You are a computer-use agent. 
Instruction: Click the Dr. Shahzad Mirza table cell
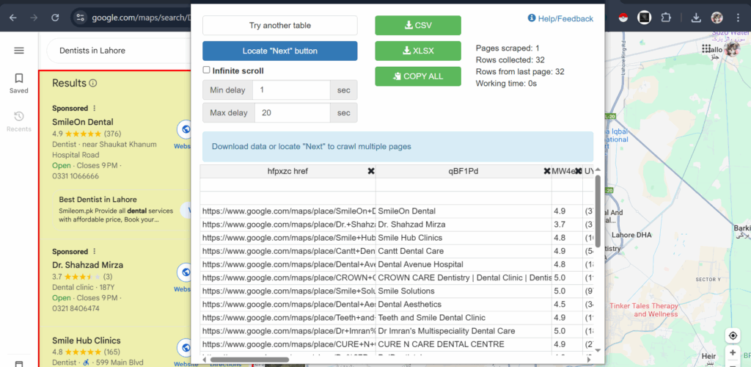point(464,224)
